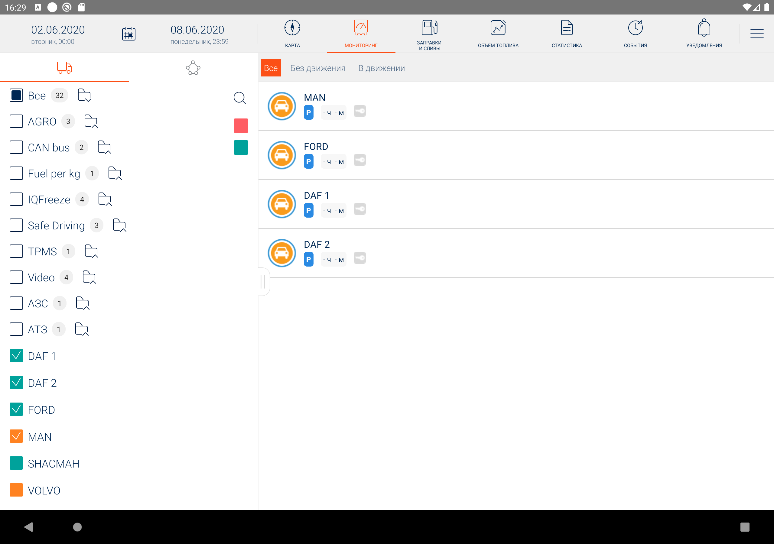774x544 pixels.
Task: Click the MAN vehicle car icon
Action: click(x=281, y=106)
